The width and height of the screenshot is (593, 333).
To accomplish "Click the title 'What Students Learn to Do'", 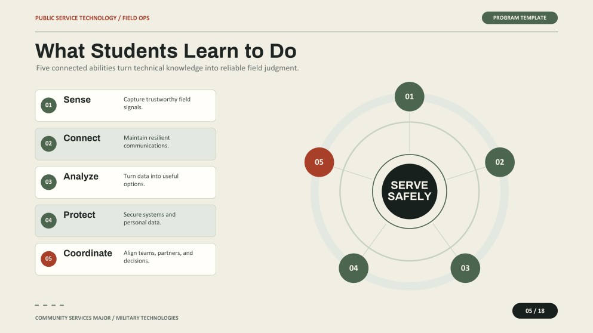I will click(x=165, y=51).
